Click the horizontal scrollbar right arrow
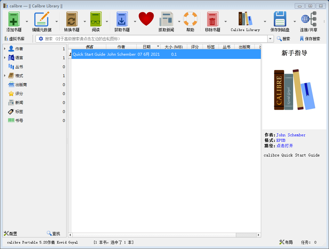Screen dimensions: 329x249 point(259,235)
